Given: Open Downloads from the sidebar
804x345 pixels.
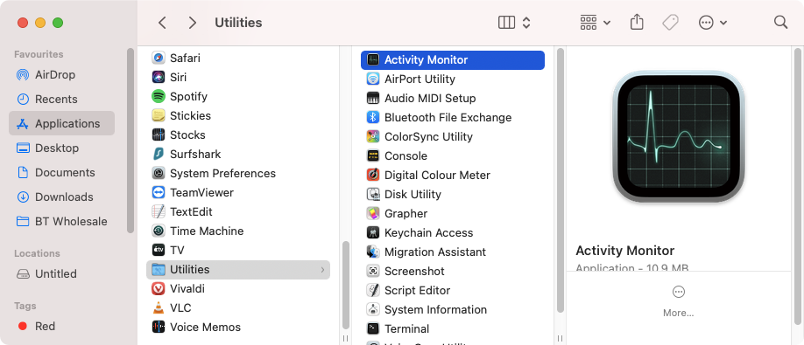Looking at the screenshot, I should (x=61, y=197).
